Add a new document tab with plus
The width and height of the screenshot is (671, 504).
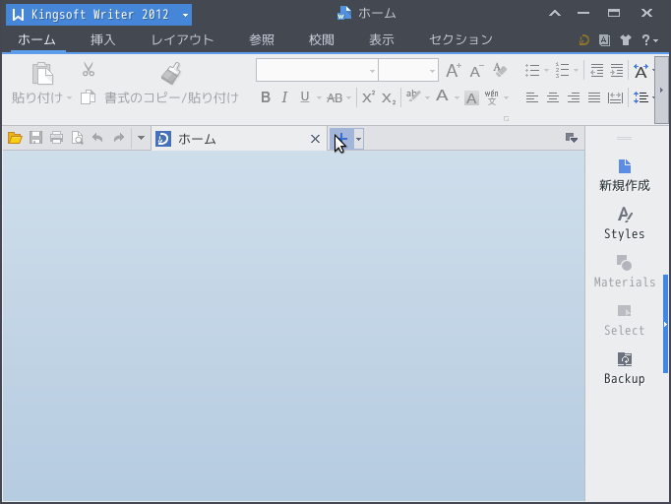click(x=341, y=139)
